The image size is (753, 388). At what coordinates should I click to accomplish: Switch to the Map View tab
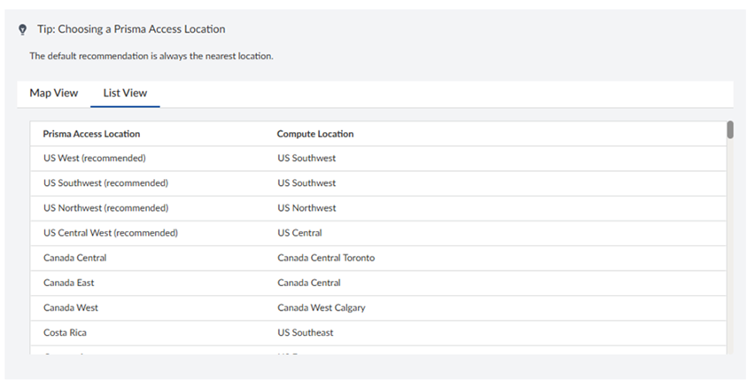(54, 93)
